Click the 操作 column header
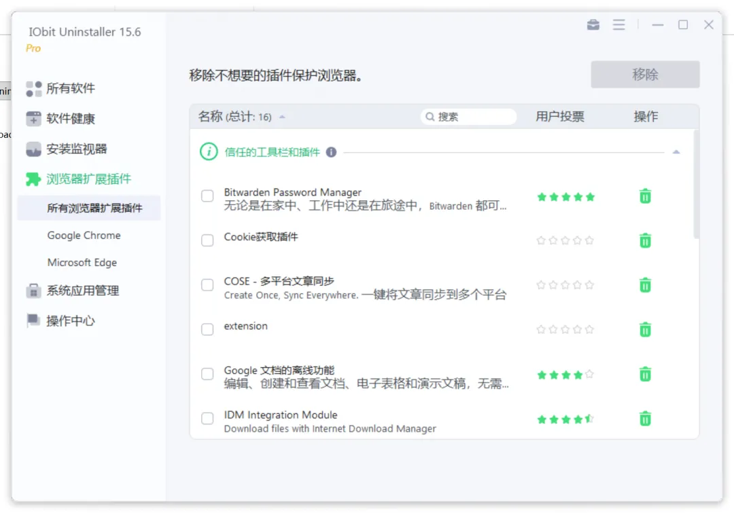The image size is (734, 513). point(646,117)
